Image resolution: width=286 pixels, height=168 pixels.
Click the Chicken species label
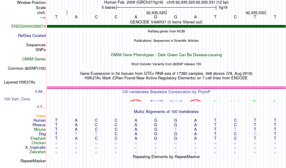(39, 143)
